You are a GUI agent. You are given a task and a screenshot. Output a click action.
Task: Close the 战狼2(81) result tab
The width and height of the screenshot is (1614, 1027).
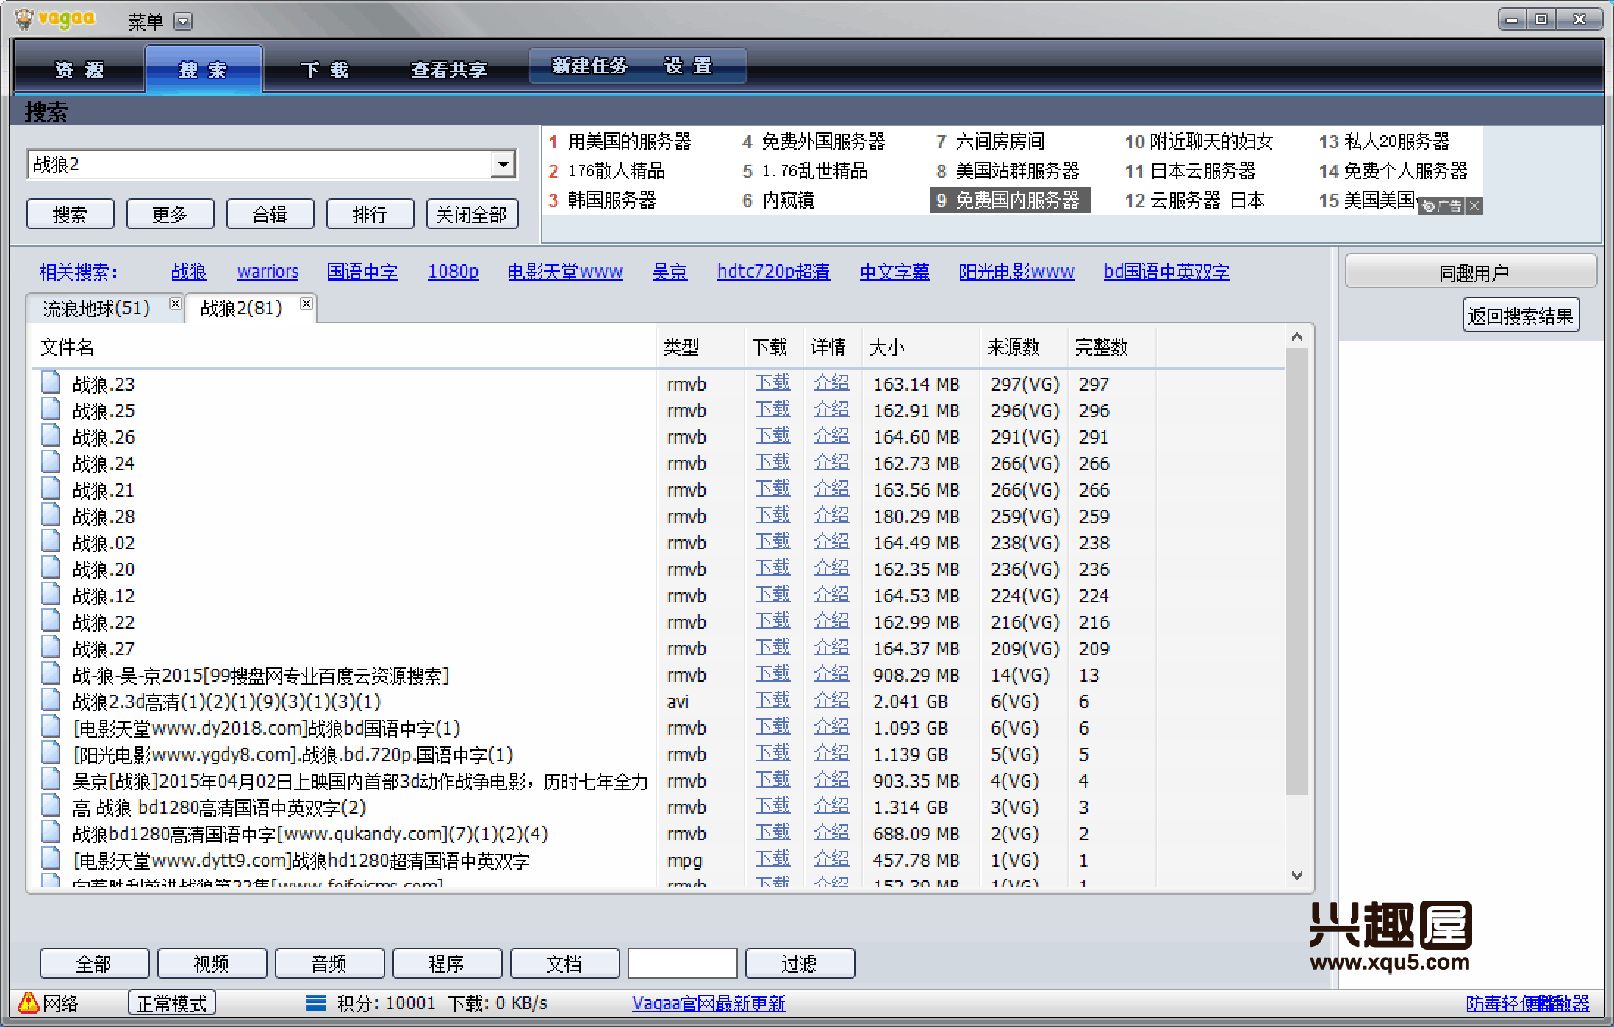point(306,303)
